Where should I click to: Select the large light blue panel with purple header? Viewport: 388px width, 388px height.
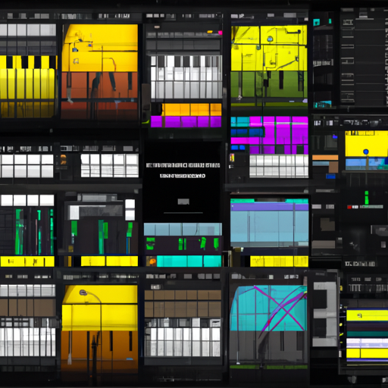click(x=269, y=223)
